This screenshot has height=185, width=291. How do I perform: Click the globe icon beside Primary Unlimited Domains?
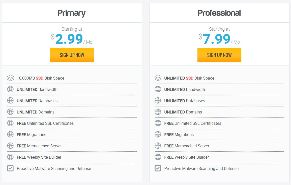coord(10,112)
